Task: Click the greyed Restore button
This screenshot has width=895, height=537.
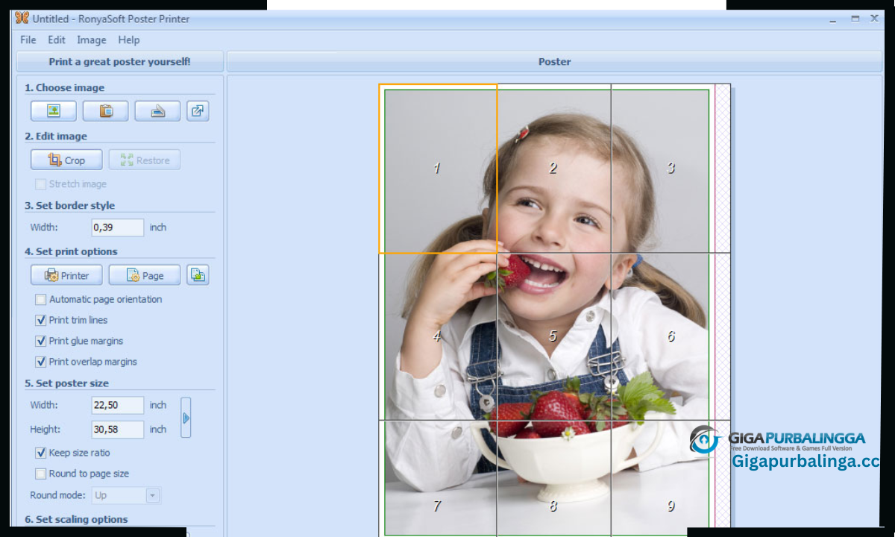Action: tap(145, 160)
